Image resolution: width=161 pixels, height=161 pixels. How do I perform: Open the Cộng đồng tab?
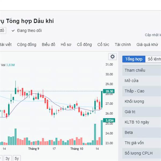[27, 45]
